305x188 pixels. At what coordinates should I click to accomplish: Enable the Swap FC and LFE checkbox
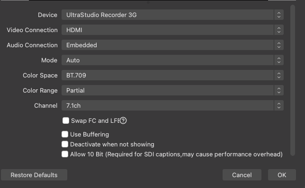pyautogui.click(x=66, y=120)
